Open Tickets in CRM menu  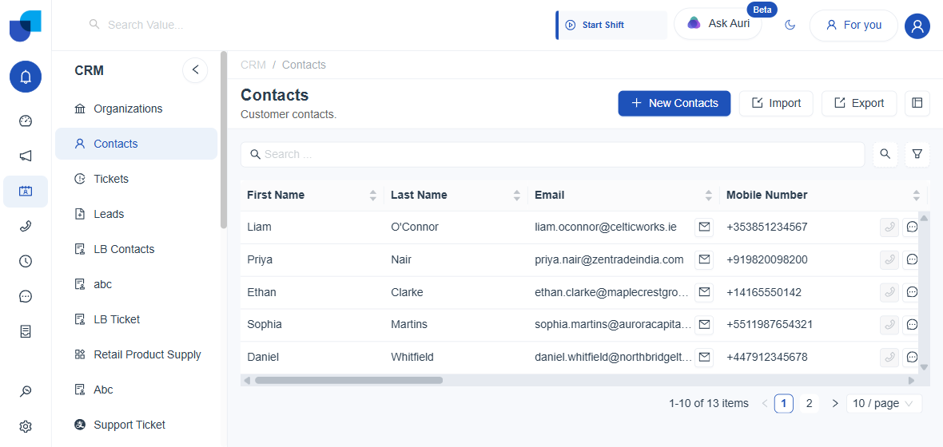136,179
